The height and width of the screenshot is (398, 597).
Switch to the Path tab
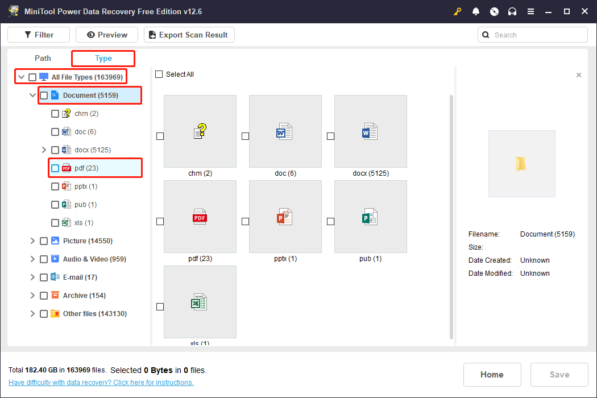pos(43,58)
